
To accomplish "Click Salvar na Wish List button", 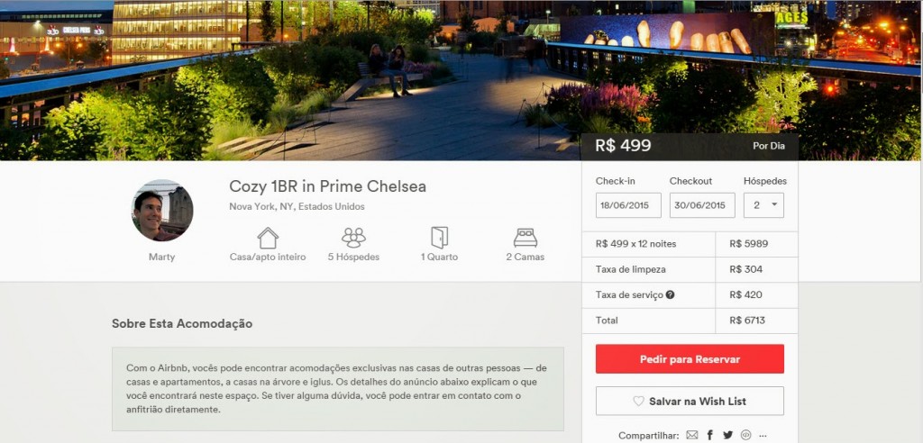I will (690, 402).
